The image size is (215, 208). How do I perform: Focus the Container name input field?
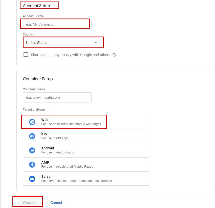pos(57,97)
